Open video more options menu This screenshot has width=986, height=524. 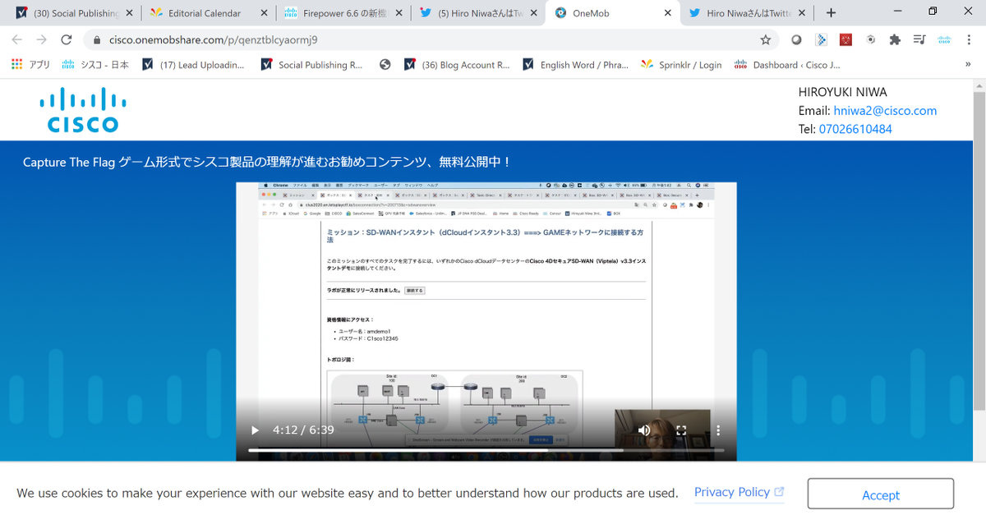[x=718, y=430]
